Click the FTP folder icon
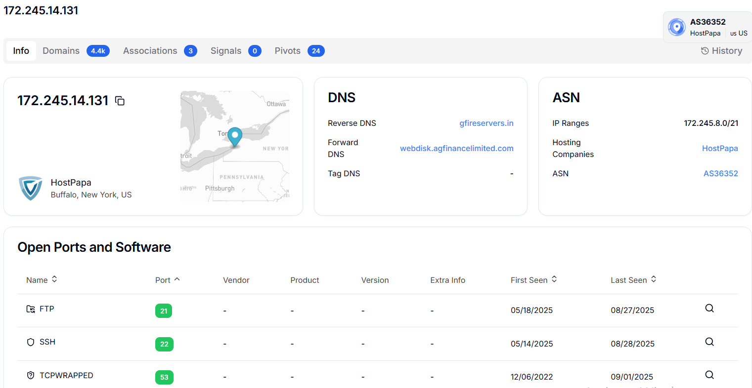 coord(31,309)
